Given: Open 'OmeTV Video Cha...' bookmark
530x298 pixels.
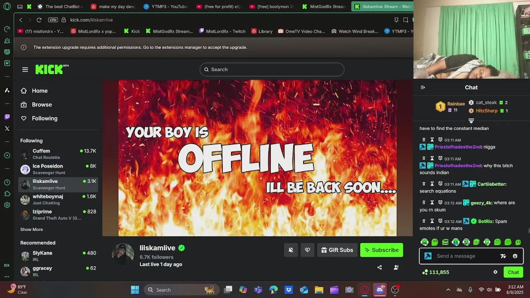Looking at the screenshot, I should [301, 31].
